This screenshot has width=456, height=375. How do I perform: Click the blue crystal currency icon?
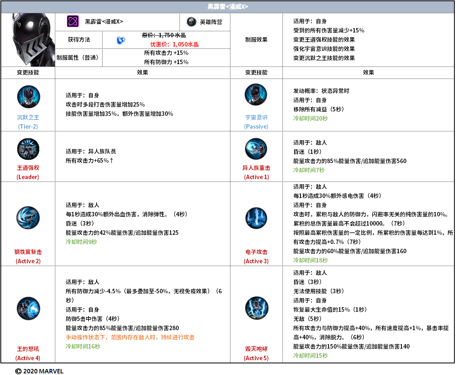click(x=121, y=40)
